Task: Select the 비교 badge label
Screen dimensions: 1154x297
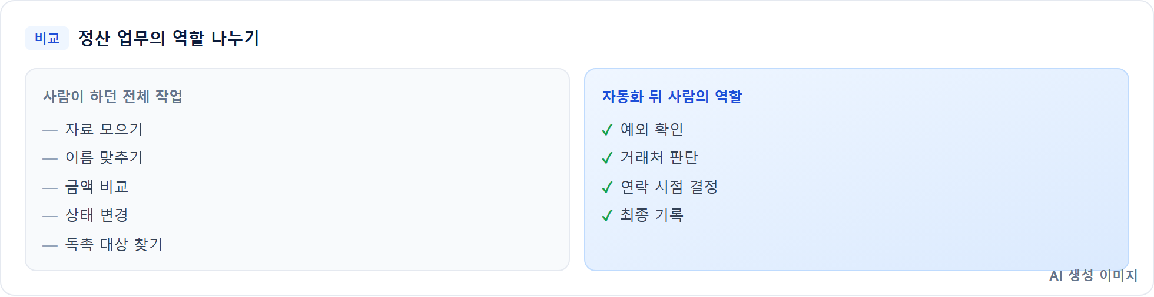Action: [47, 38]
